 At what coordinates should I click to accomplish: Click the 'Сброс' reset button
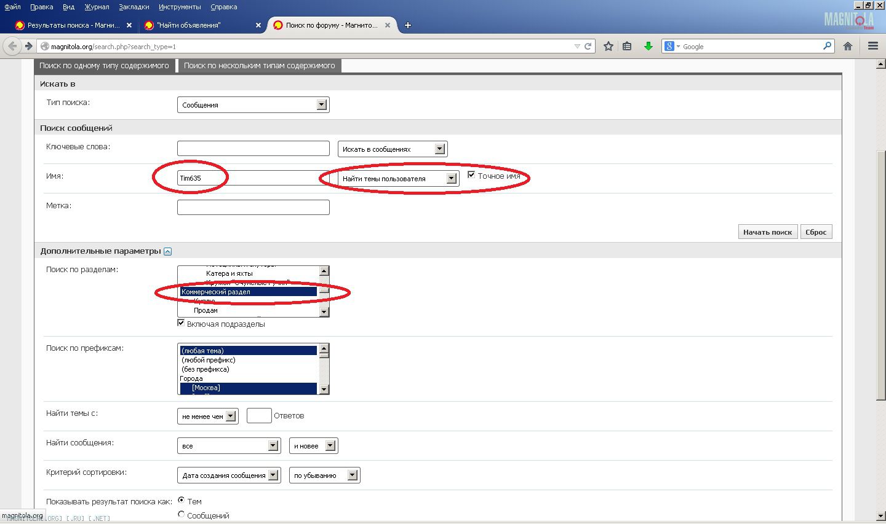tap(816, 232)
